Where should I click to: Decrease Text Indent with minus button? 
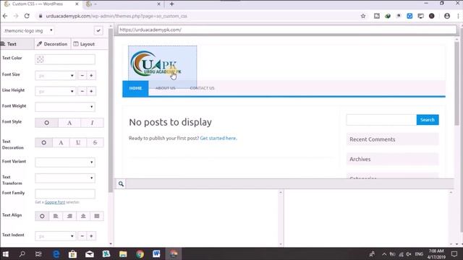(82, 236)
